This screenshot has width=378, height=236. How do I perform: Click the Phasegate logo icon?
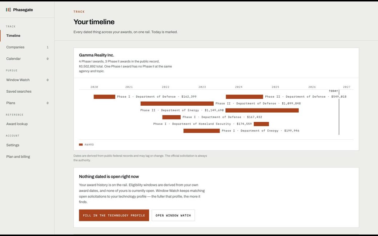[x=8, y=10]
